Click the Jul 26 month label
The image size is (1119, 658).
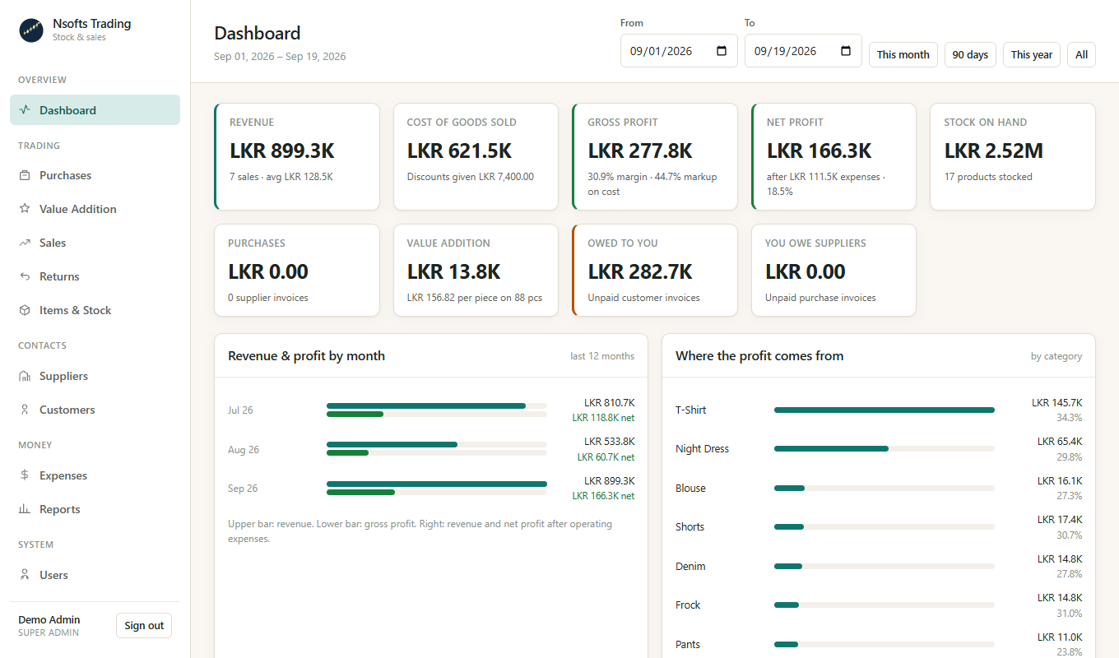coord(241,410)
